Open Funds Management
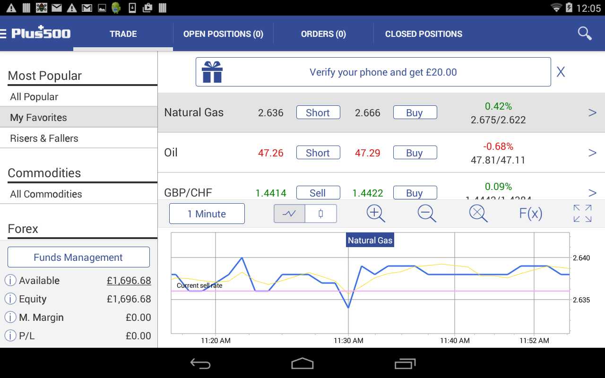 pyautogui.click(x=78, y=257)
